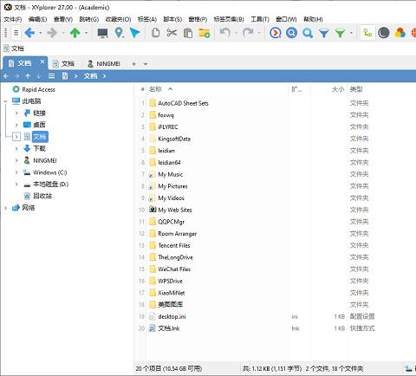Toggle dark mode with the moon icon
416x376 pixels.
(x=384, y=33)
